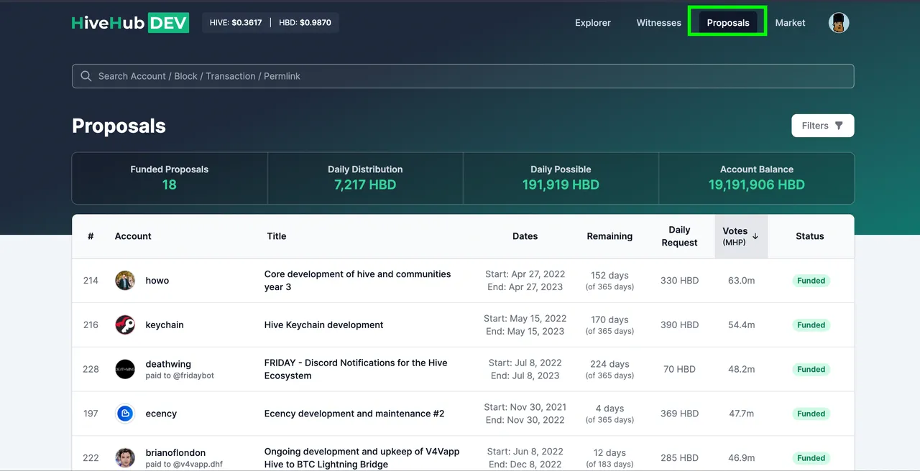Select the Proposals nav tab
920x471 pixels.
pos(728,23)
